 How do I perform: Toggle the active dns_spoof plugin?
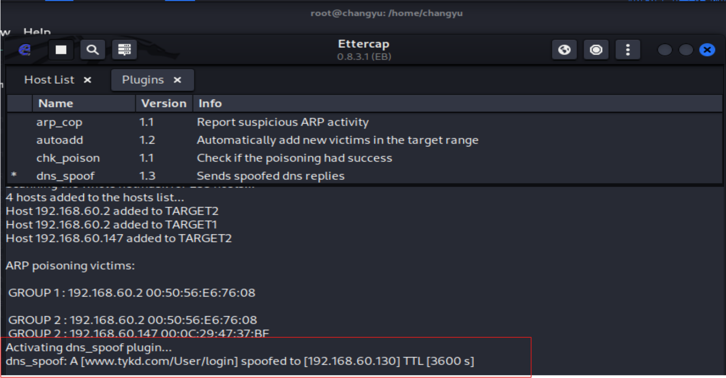(66, 176)
